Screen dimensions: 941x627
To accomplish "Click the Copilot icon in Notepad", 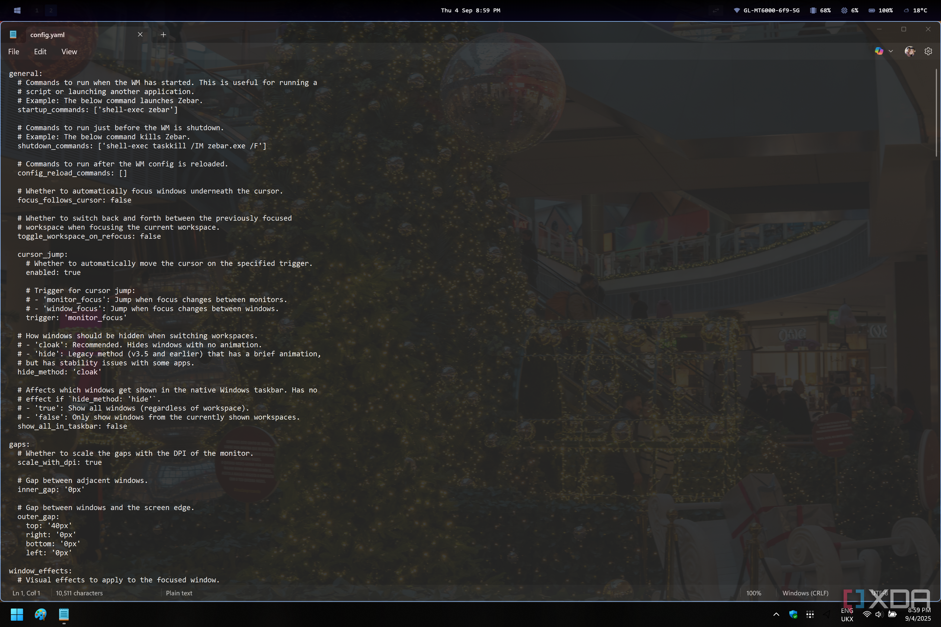I will pyautogui.click(x=879, y=51).
